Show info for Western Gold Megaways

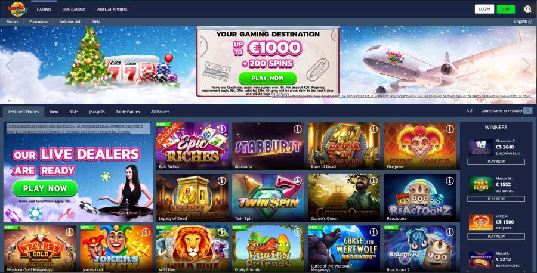70,232
